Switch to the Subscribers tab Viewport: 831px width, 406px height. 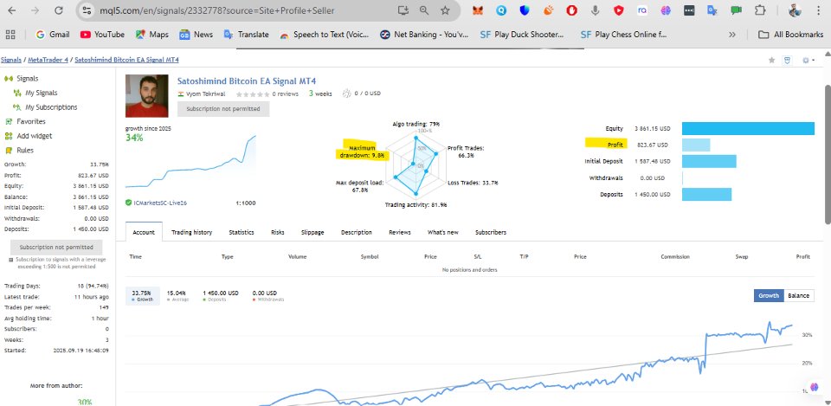[x=491, y=232]
